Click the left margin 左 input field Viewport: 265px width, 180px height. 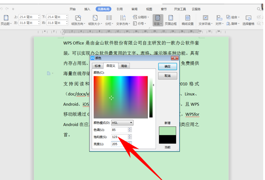pyautogui.click(x=28, y=23)
